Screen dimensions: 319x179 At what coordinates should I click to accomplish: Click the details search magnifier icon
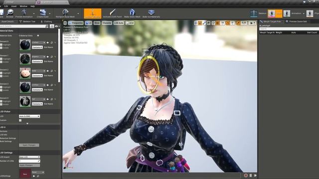click(x=47, y=26)
